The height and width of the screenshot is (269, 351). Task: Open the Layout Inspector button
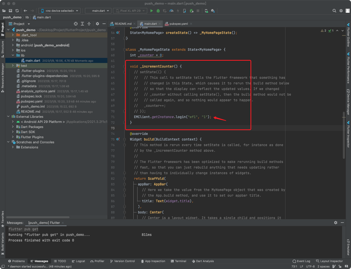pyautogui.click(x=329, y=261)
